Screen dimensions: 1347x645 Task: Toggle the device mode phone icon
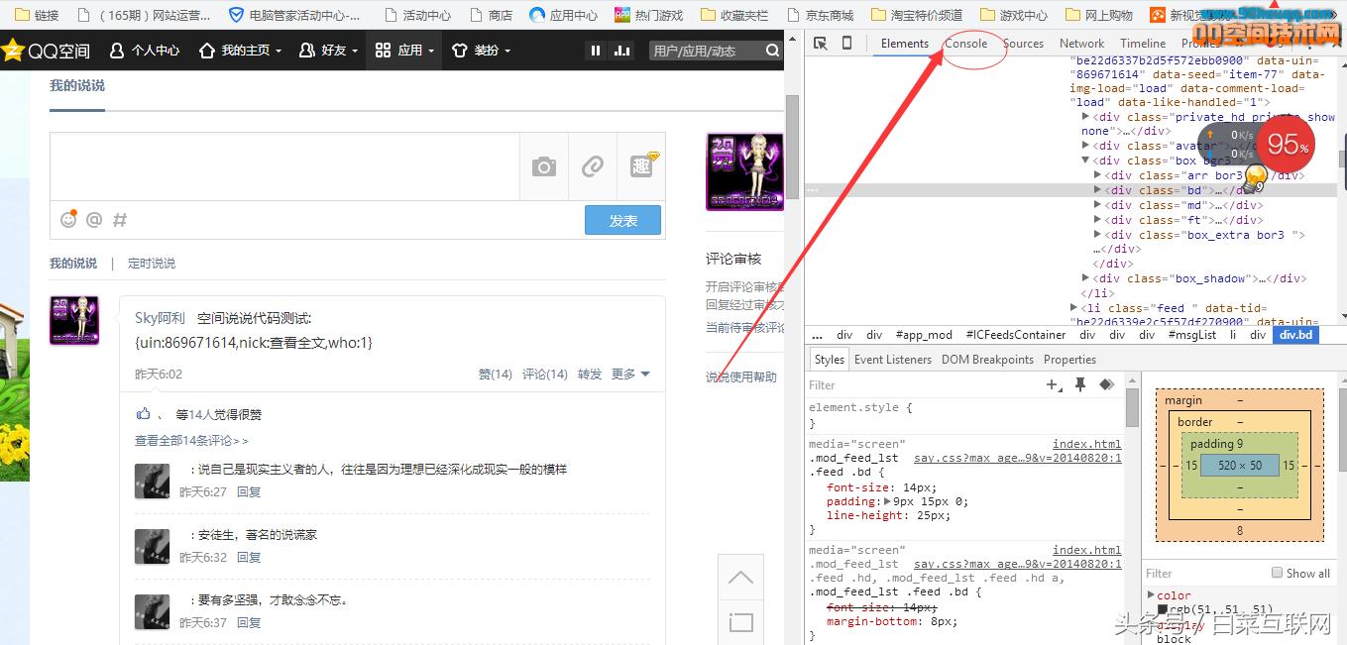point(846,44)
